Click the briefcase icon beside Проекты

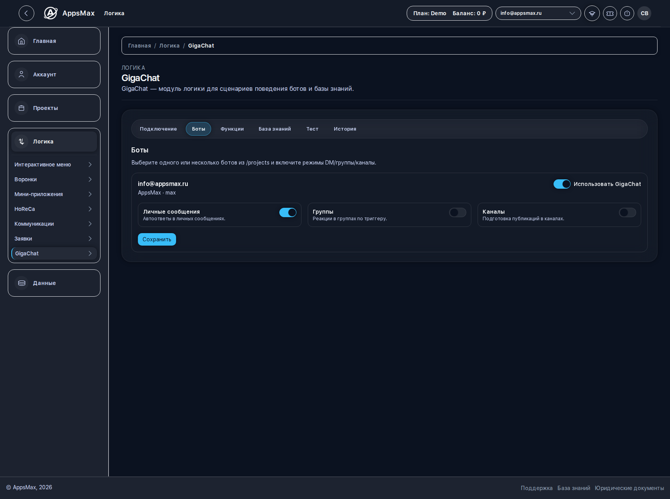coord(21,108)
